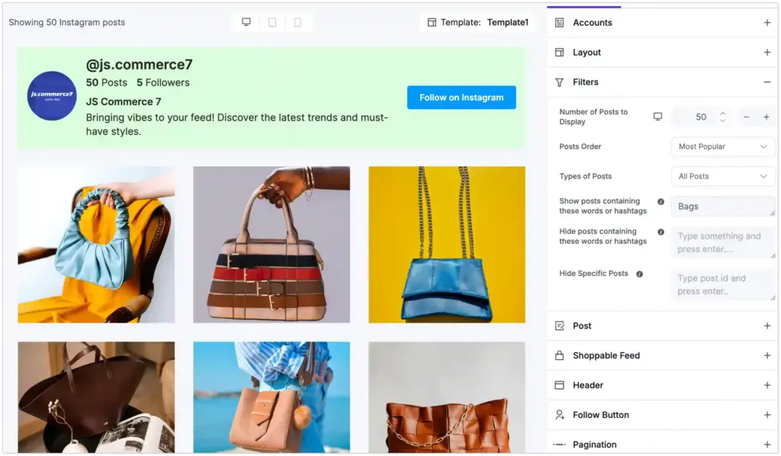Switch to mobile preview mode

[x=298, y=22]
